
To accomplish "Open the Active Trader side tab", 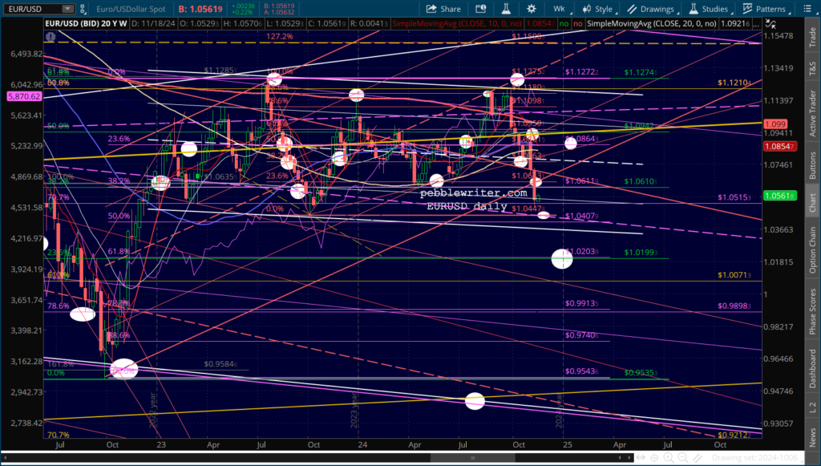I will point(813,111).
